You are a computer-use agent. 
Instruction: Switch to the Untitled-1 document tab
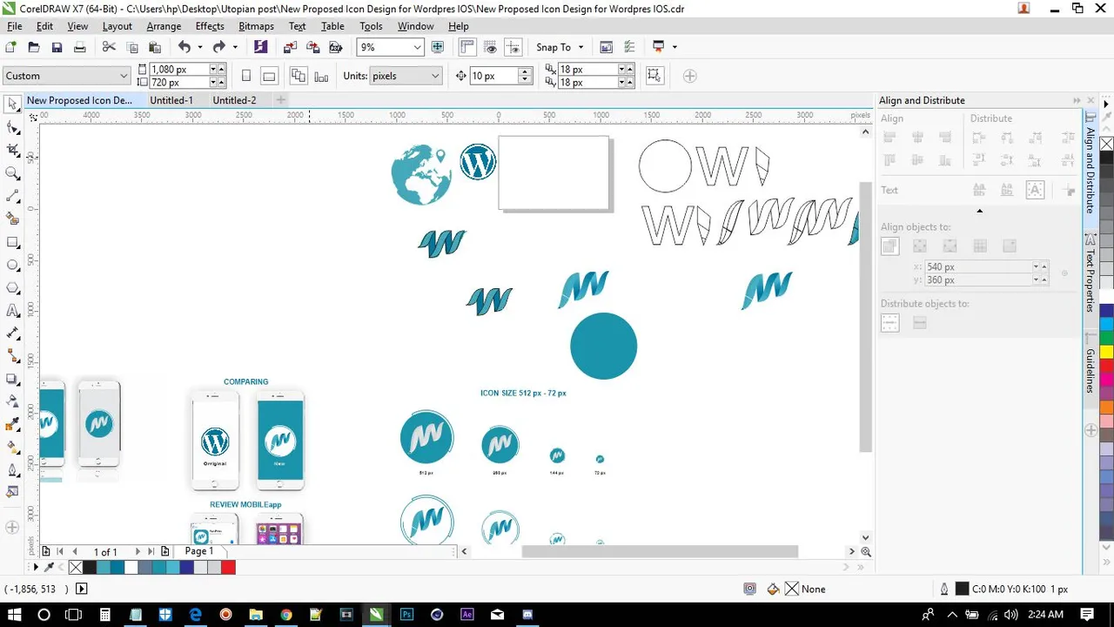(171, 100)
